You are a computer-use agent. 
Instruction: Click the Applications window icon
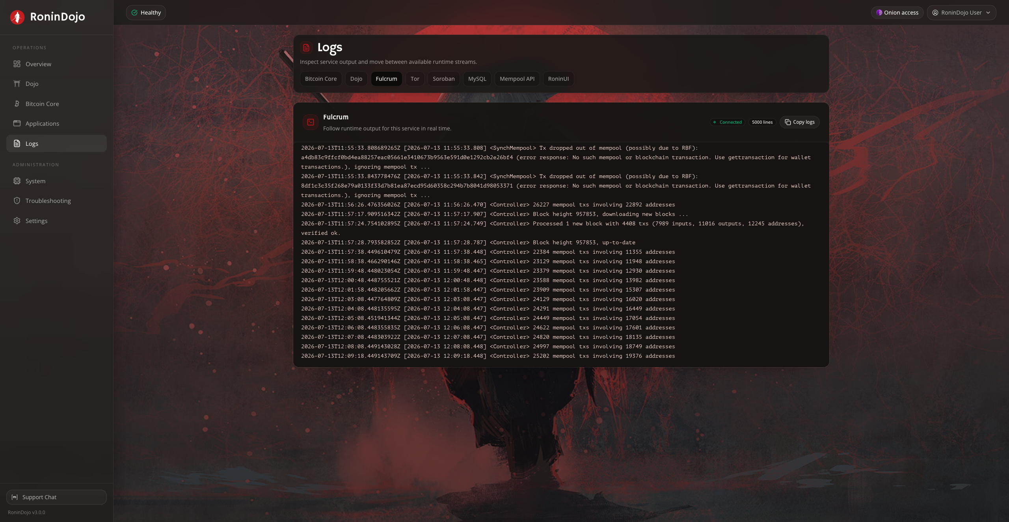[x=17, y=123]
